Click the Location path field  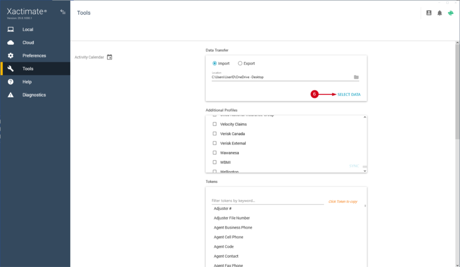282,77
